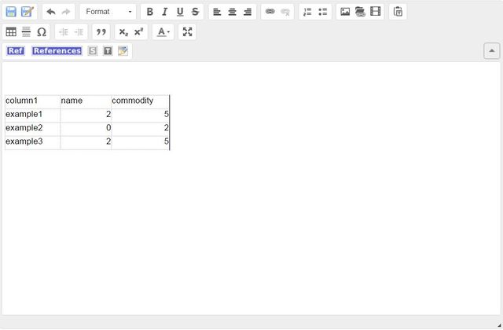Insert a hyperlink
The height and width of the screenshot is (330, 503).
270,12
